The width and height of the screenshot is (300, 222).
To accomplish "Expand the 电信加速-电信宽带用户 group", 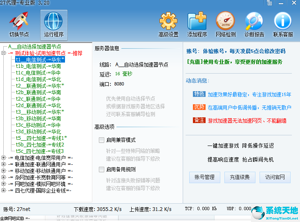I will (4, 158).
